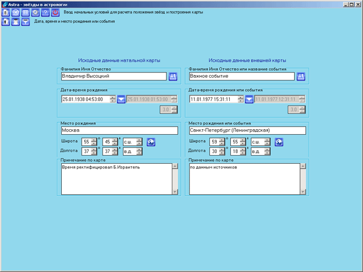Click spinner on natal longitude в.д. selector
This screenshot has height=272, width=363.
click(140, 151)
